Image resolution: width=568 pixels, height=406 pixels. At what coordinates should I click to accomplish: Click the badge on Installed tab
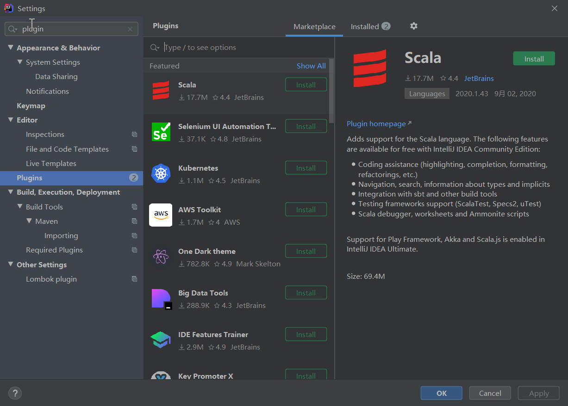click(x=386, y=26)
